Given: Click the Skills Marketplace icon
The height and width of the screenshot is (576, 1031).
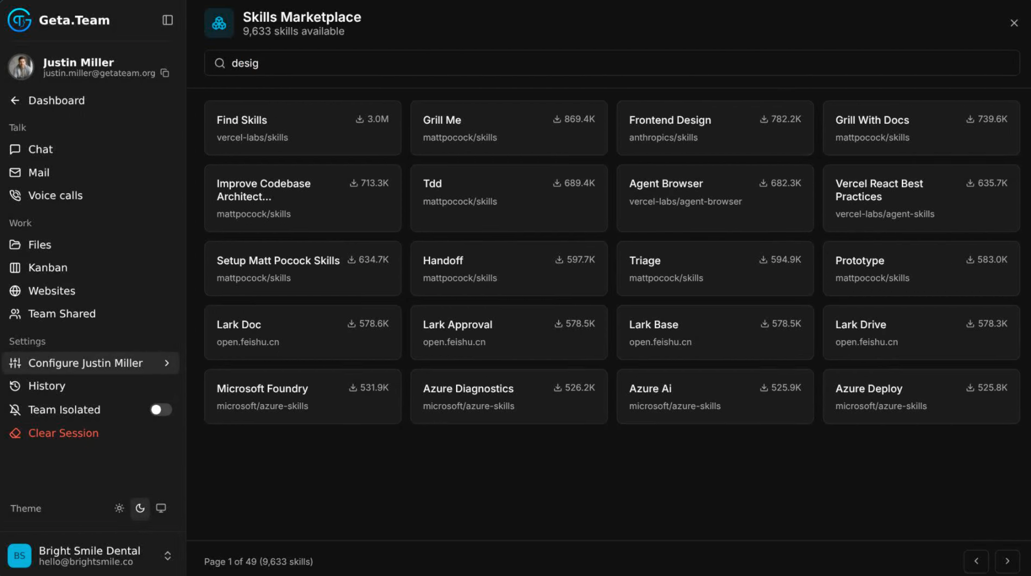Looking at the screenshot, I should click(x=219, y=23).
